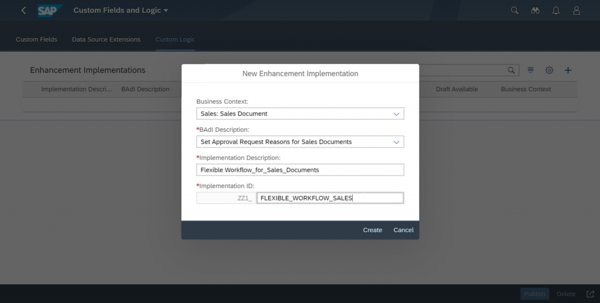Click the binoculars icon in the header
The height and width of the screenshot is (303, 600).
[x=536, y=11]
